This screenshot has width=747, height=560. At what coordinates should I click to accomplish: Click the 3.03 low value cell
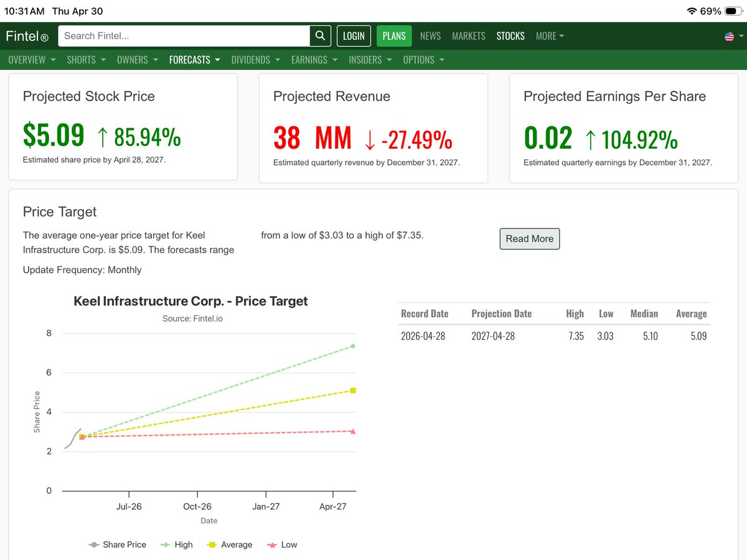click(x=605, y=336)
